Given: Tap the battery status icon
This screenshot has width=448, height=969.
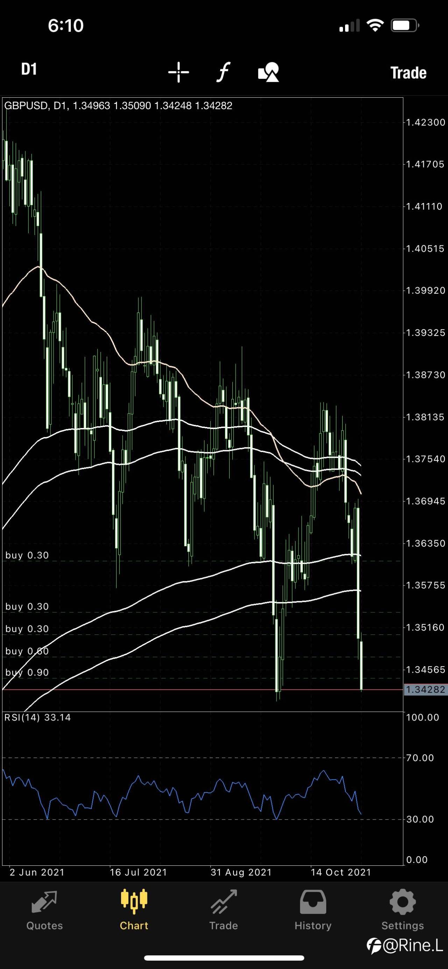Looking at the screenshot, I should [x=405, y=26].
